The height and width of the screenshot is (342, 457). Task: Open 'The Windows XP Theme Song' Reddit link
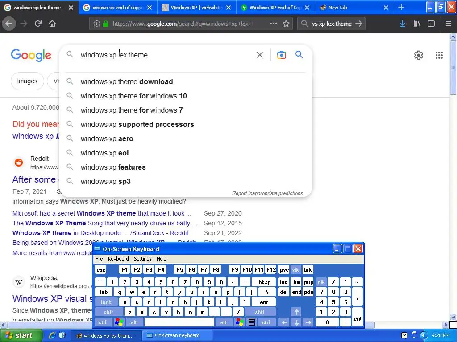(x=105, y=223)
